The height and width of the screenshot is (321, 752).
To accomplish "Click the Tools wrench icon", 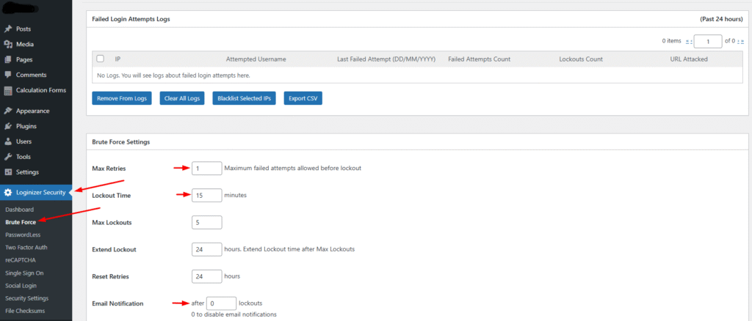I will coord(7,156).
